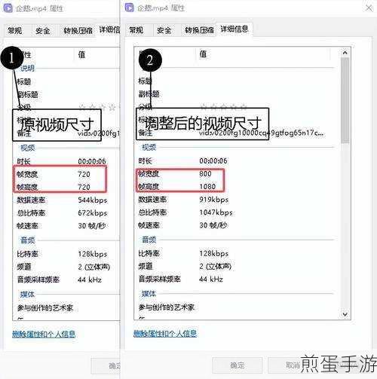Click the 919kbps data rate value
This screenshot has width=377, height=379.
tap(214, 200)
